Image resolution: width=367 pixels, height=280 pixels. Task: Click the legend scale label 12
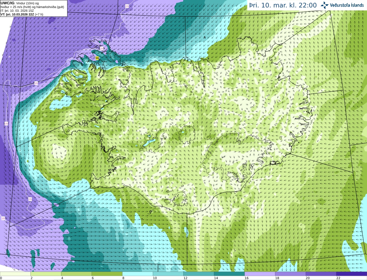pos(186,278)
